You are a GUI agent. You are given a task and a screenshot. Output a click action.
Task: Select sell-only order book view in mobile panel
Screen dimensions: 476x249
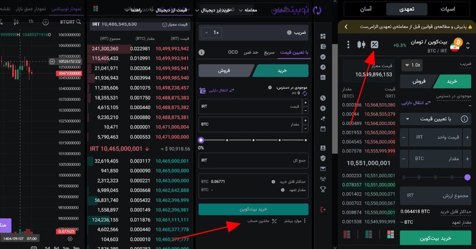pos(347,234)
